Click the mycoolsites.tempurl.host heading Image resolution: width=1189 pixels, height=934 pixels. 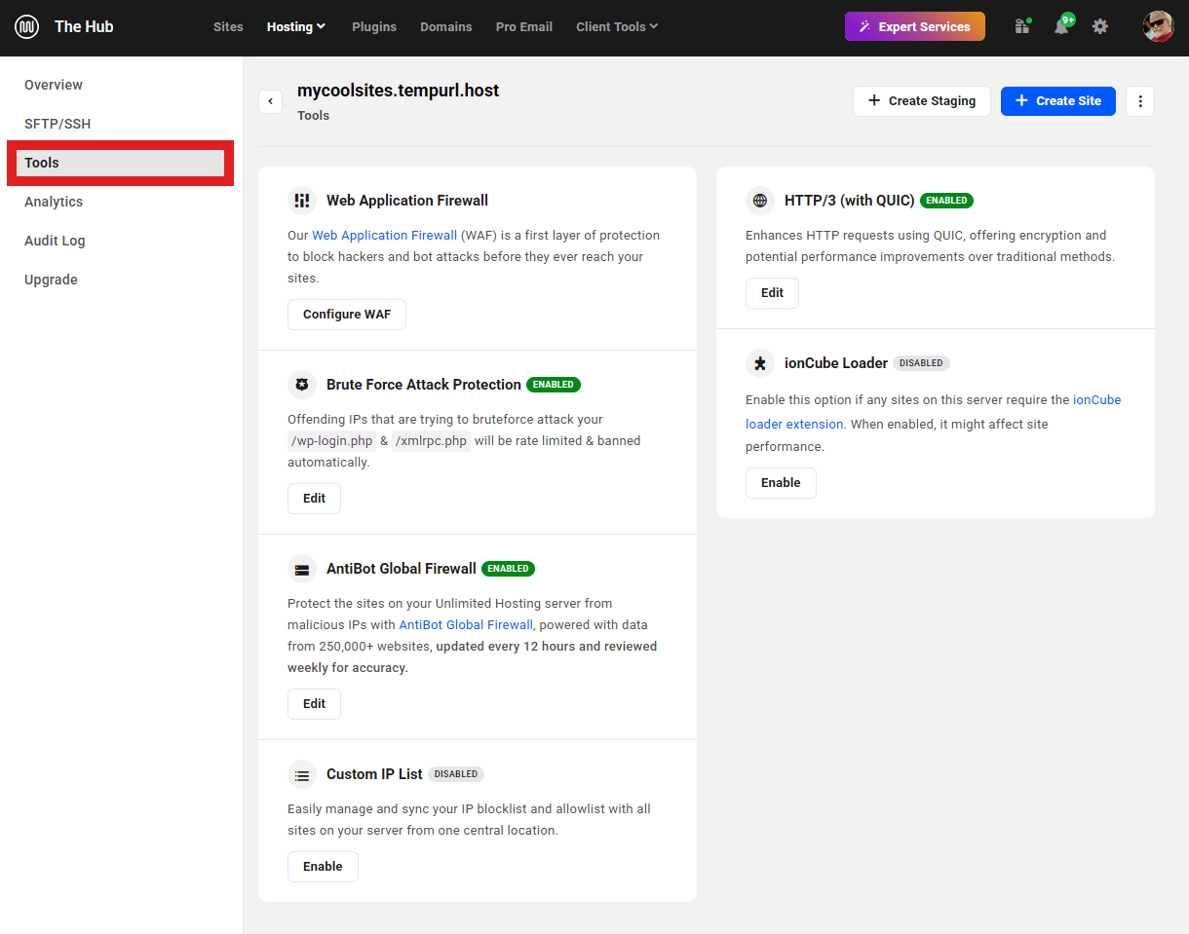[398, 91]
